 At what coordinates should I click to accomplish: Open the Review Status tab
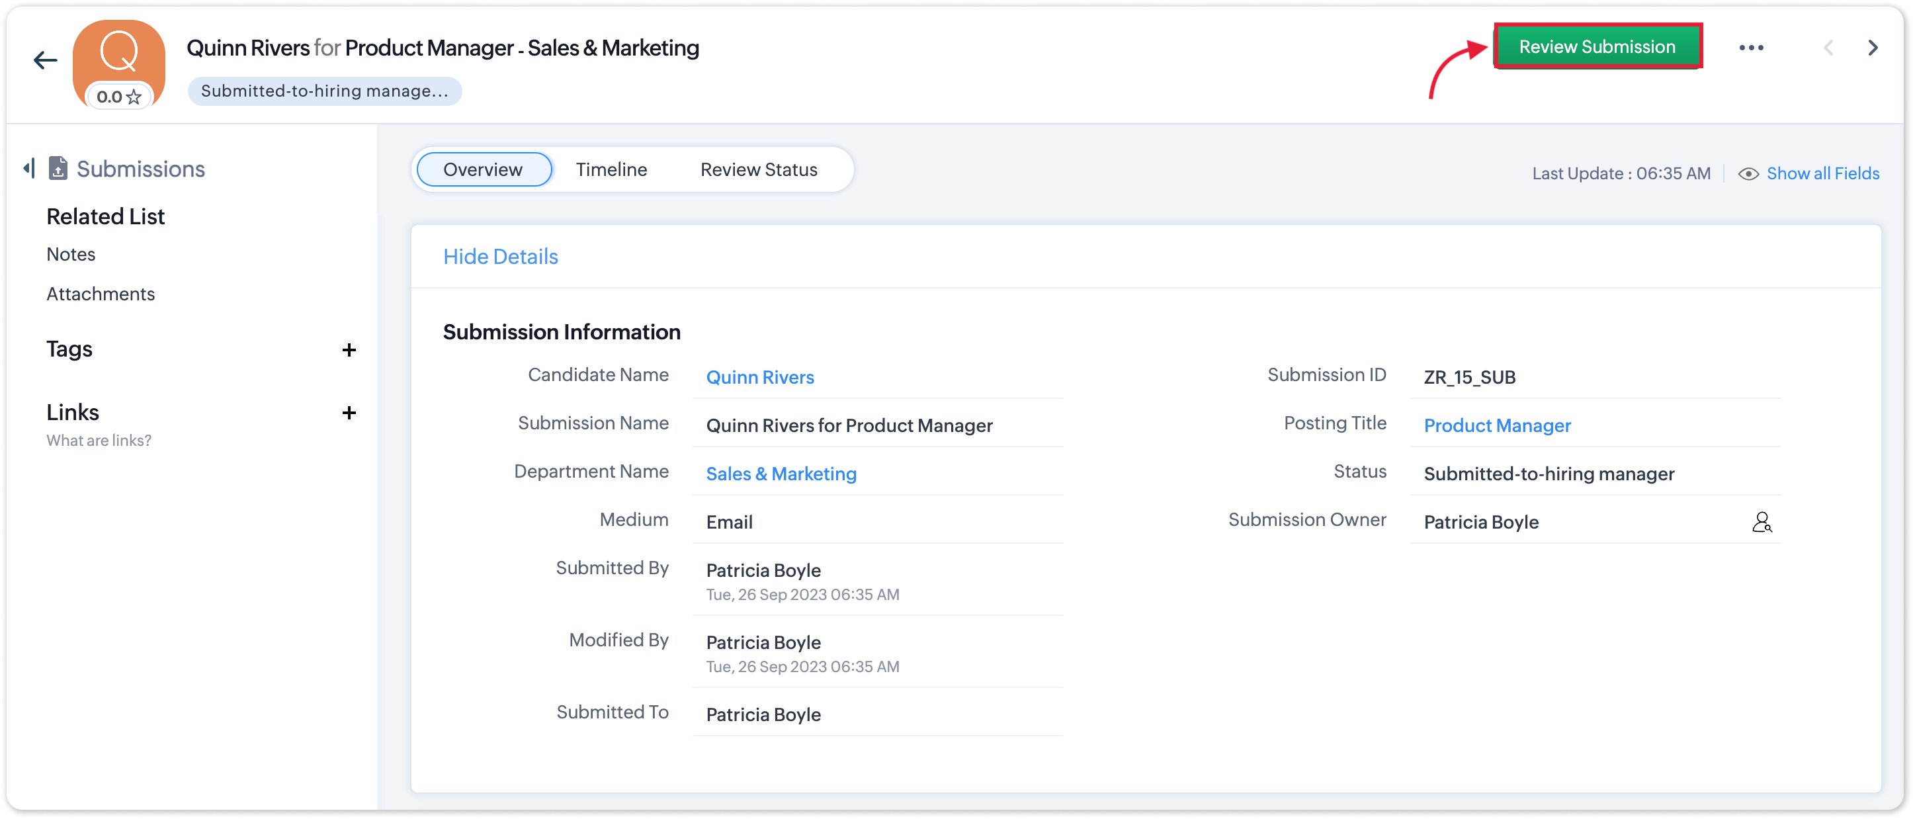[758, 170]
